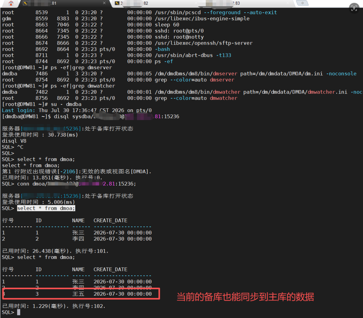Screen dimensions: 363x318
Task: Click the terminal icon on the 82 tab
Action: click(x=117, y=3)
